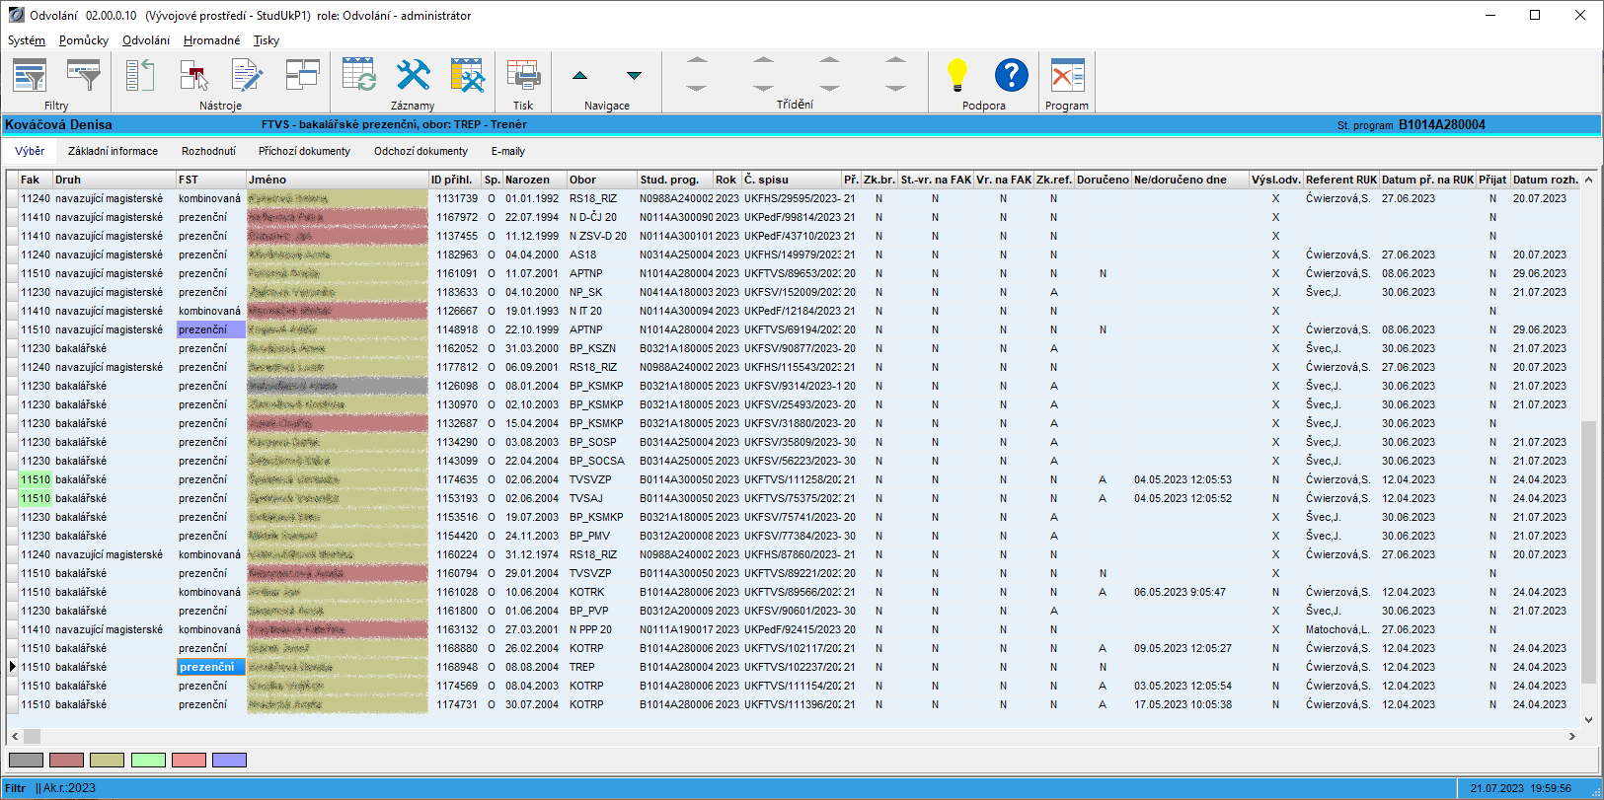Click the print icon in Tisk group

tap(523, 76)
